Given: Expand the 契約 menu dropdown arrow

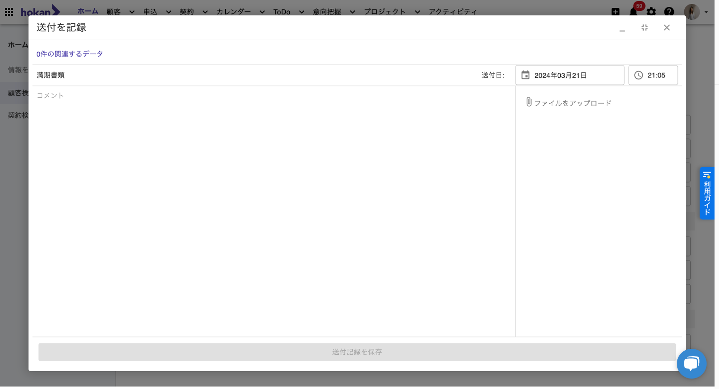Looking at the screenshot, I should 205,12.
